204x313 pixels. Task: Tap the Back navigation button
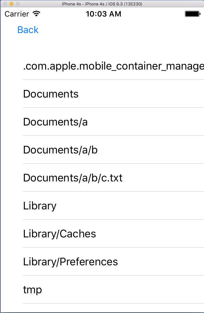tap(28, 30)
